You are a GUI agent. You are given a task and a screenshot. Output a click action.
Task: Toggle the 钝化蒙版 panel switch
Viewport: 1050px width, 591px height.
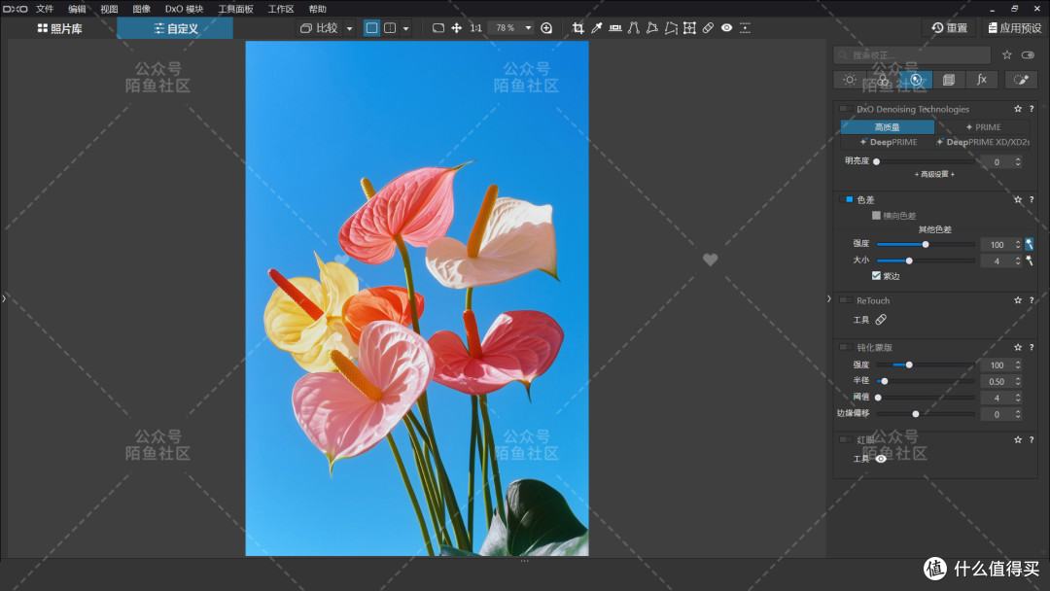point(846,348)
